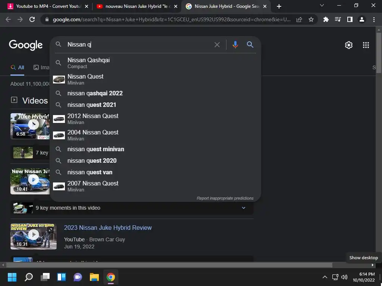Click the Chrome icon on the taskbar

110,277
